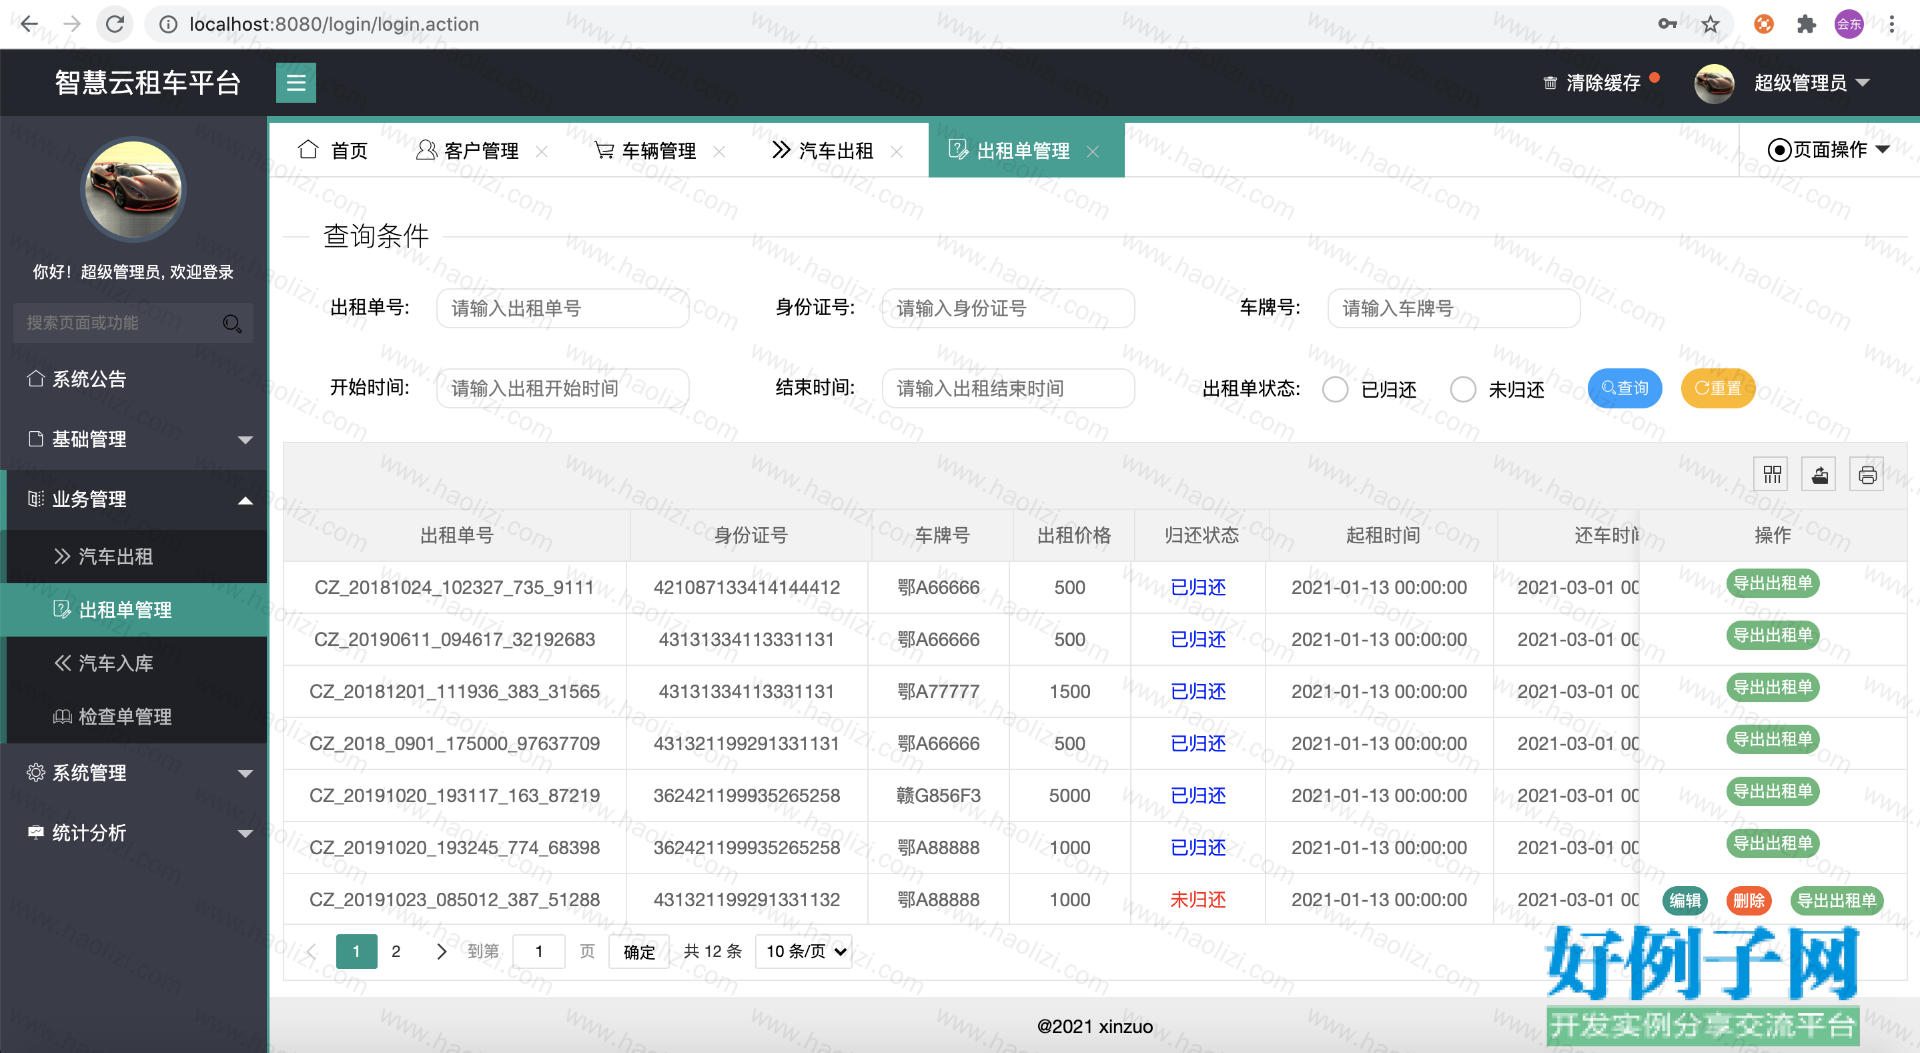1920x1053 pixels.
Task: Go to page 2 in pagination
Action: (396, 951)
